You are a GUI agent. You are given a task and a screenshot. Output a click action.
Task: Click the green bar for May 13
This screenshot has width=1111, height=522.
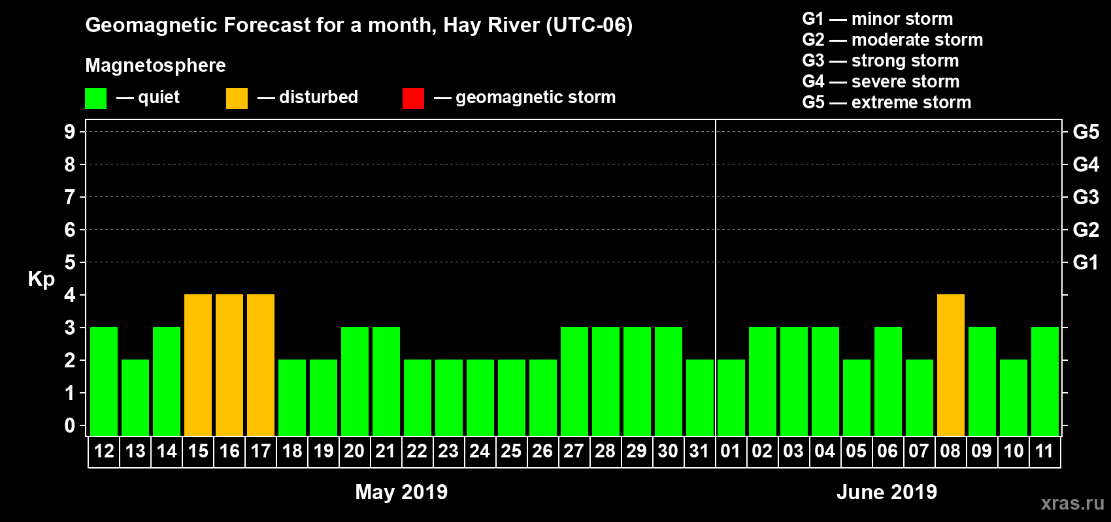(x=135, y=397)
